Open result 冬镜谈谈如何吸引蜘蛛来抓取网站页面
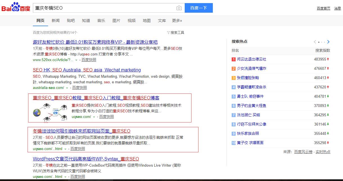Viewport: 343px width, 181px height. pyautogui.click(x=82, y=131)
